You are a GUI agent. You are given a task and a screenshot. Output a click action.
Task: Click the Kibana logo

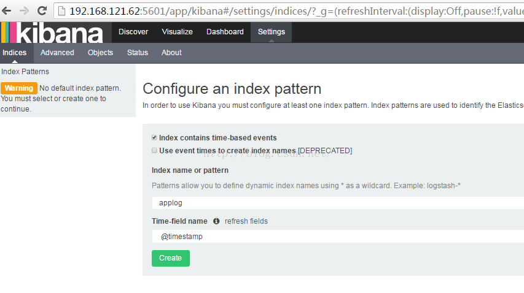[52, 32]
